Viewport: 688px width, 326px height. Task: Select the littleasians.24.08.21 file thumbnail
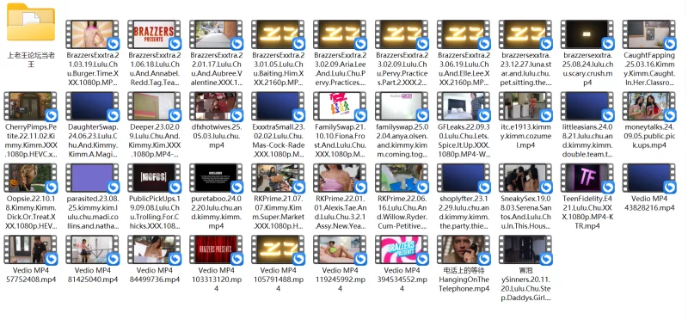tap(587, 106)
